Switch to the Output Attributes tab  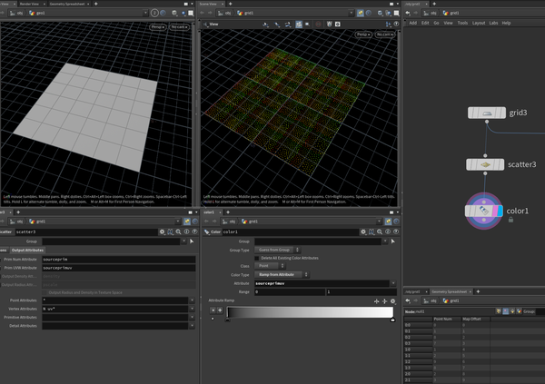(27, 250)
